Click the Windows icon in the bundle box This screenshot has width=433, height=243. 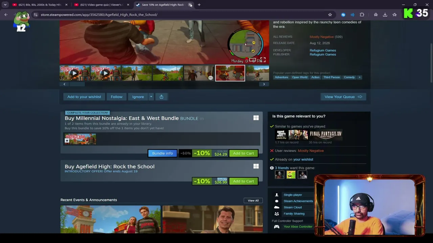pos(256,118)
